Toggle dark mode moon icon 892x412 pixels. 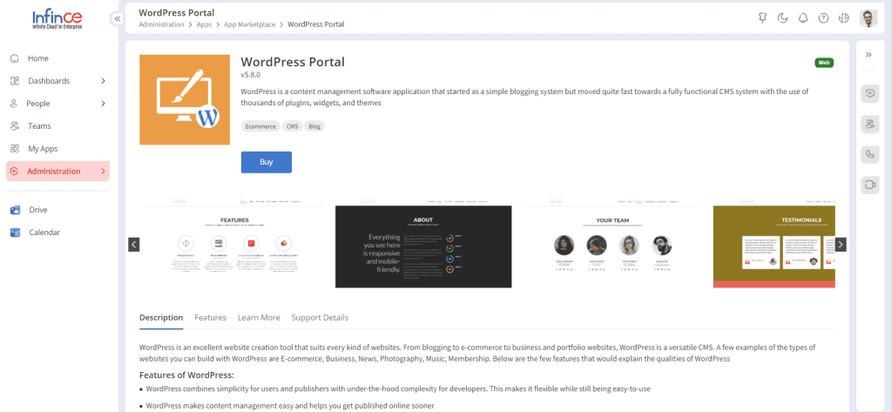coord(783,17)
